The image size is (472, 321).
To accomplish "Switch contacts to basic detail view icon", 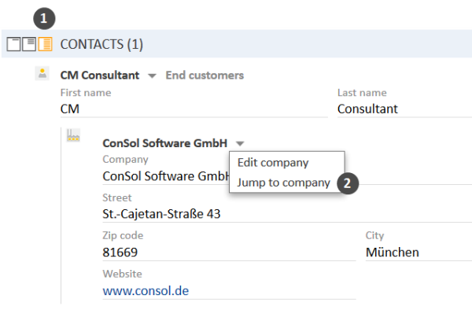I will click(29, 44).
